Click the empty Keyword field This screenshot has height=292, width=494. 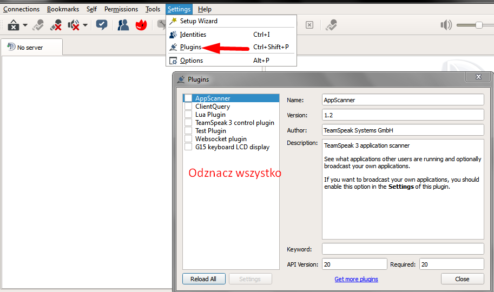[x=403, y=249]
